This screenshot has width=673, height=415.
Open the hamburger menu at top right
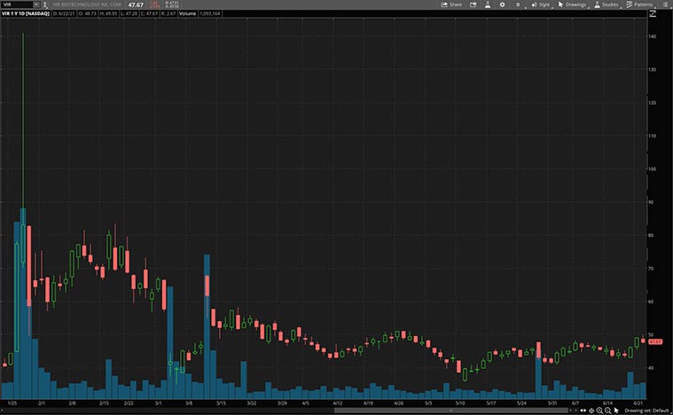point(665,4)
